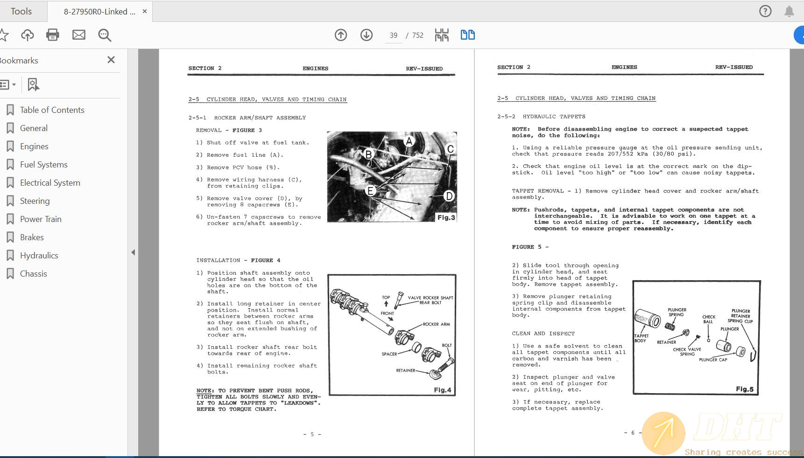This screenshot has width=804, height=458.
Task: Go to previous page with up arrow
Action: coord(341,35)
